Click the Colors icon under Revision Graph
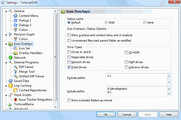This screenshot has height=120, width=181. 16,39
